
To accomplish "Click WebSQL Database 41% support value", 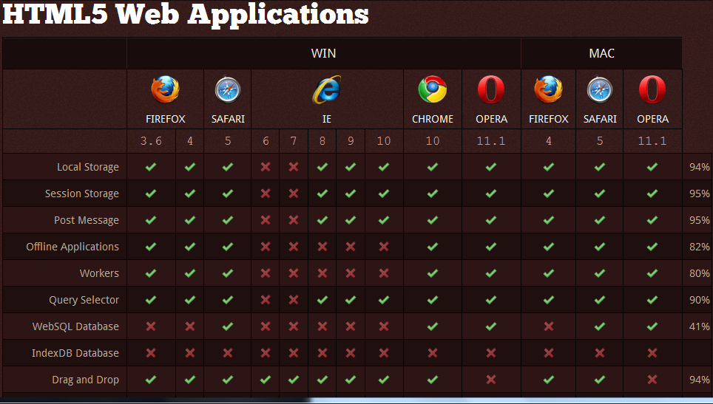I will [x=700, y=326].
